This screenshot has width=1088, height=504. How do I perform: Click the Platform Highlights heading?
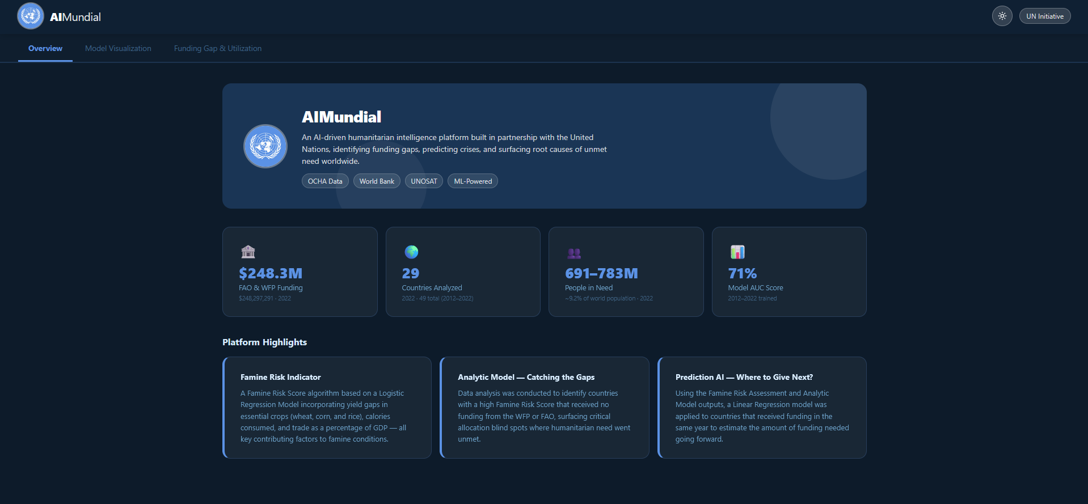264,342
